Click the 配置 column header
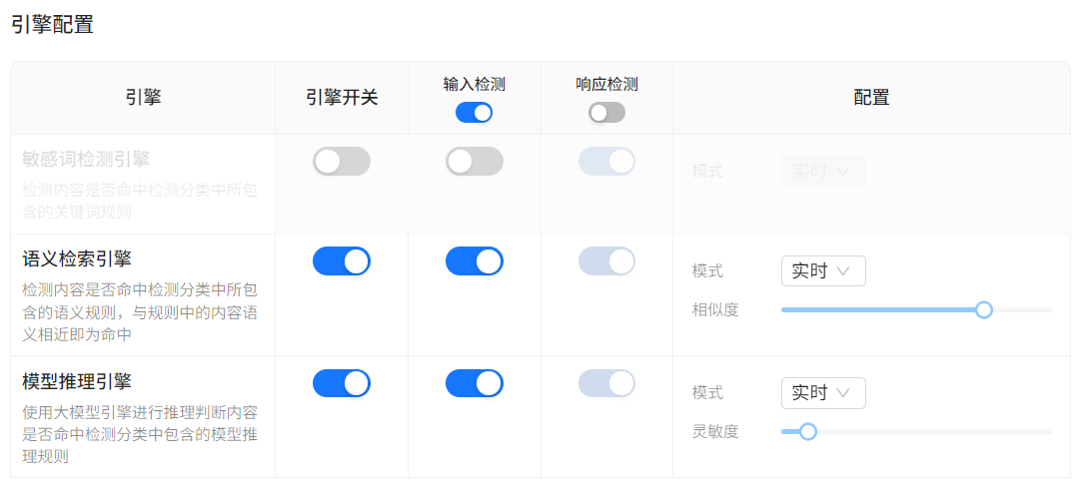 pos(871,98)
